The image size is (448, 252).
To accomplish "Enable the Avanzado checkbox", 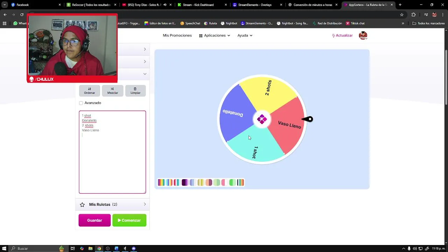I will (81, 103).
